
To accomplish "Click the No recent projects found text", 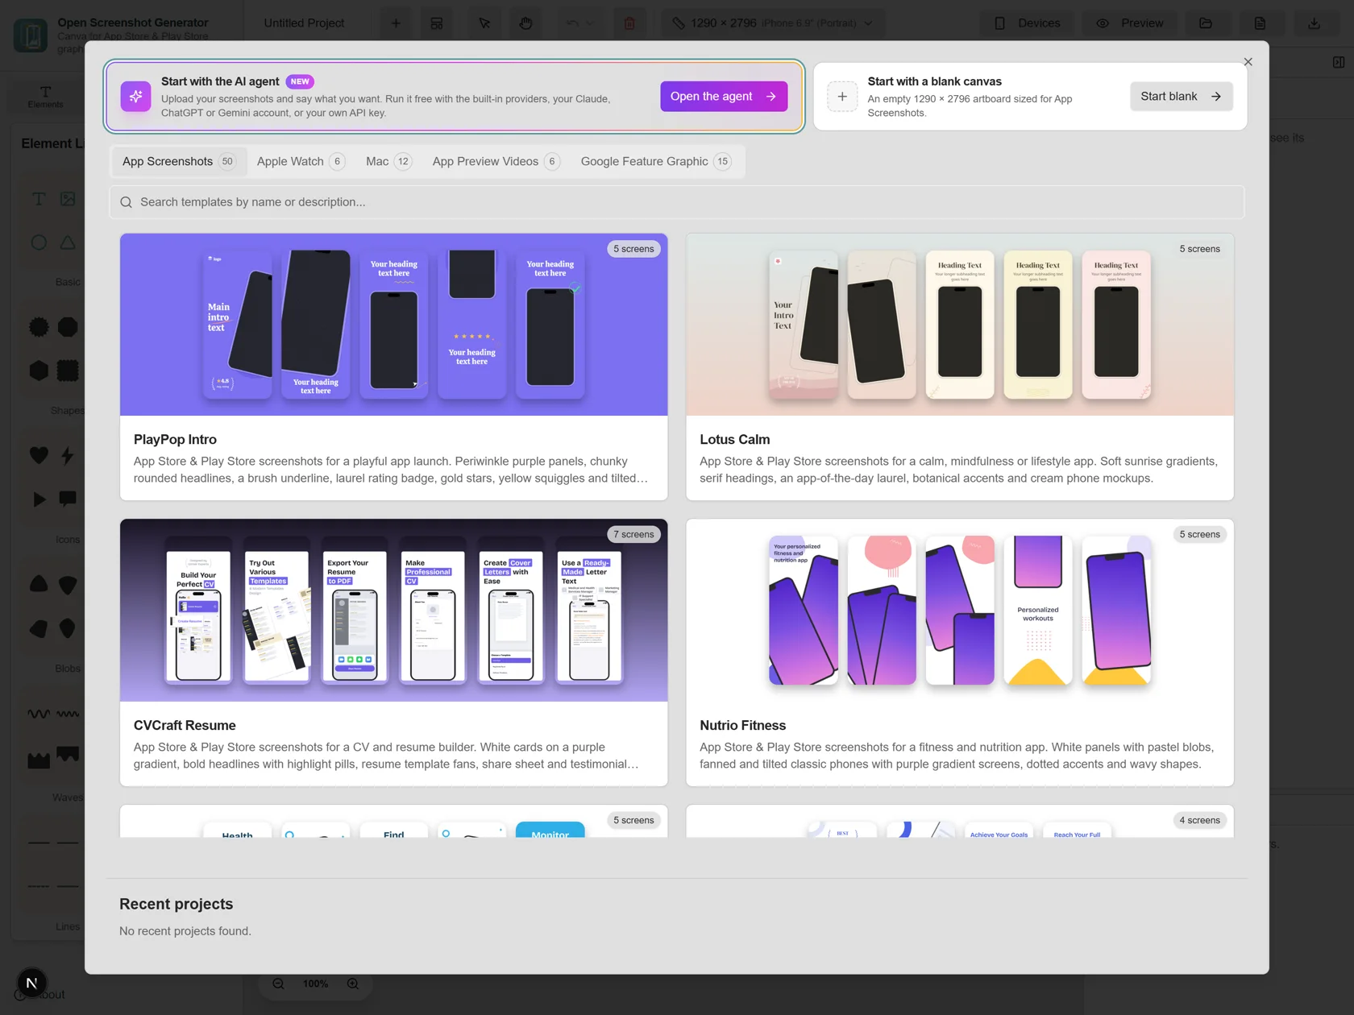I will (185, 931).
